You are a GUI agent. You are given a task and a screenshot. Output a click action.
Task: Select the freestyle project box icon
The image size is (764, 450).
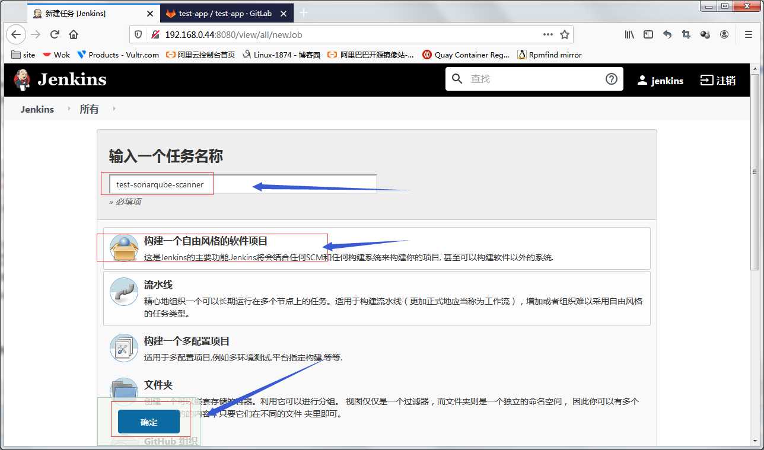[124, 248]
